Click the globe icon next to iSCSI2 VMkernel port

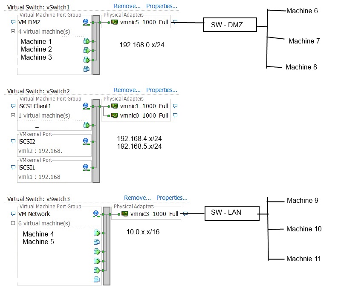(x=87, y=141)
